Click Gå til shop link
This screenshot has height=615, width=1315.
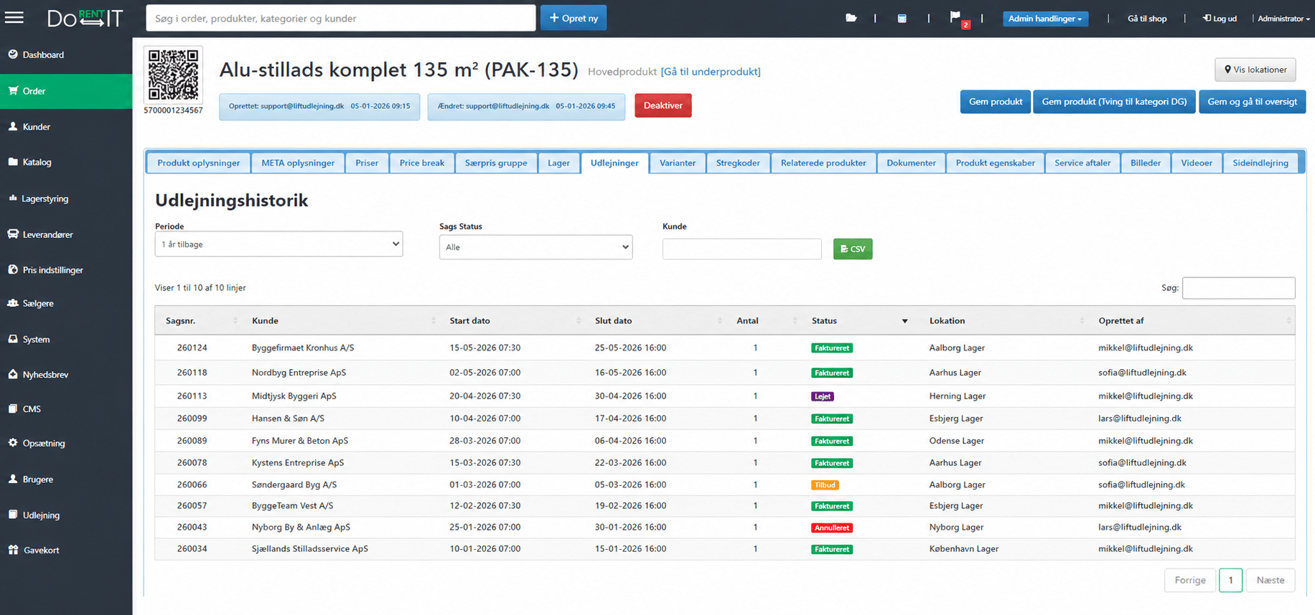[1147, 19]
